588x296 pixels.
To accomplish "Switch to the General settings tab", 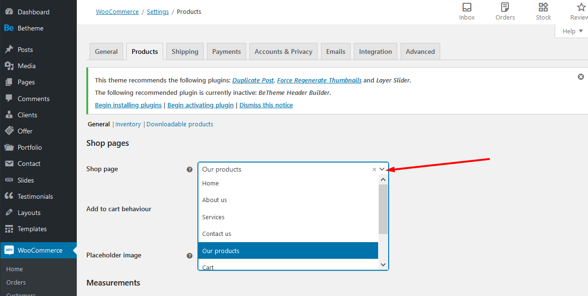I will pos(106,51).
